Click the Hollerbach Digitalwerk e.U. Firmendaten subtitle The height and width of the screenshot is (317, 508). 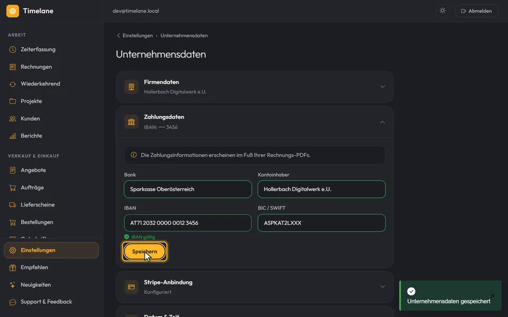tap(175, 92)
